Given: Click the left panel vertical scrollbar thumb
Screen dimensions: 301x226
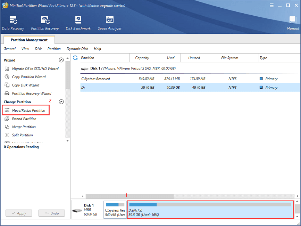Looking at the screenshot, I should pyautogui.click(x=68, y=75).
